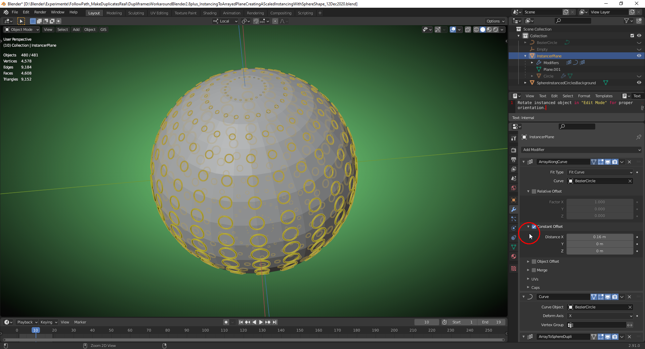645x349 pixels.
Task: Toggle ArrayAlongCurve render visibility camera icon
Action: (x=615, y=162)
